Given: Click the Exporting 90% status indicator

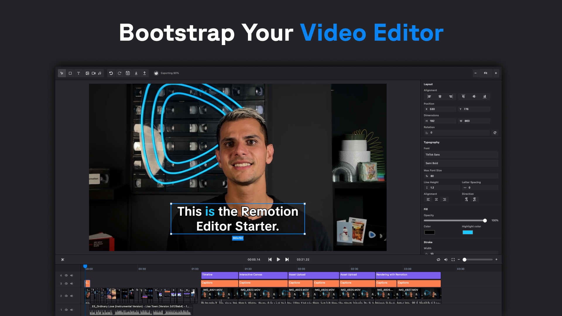Looking at the screenshot, I should 166,73.
